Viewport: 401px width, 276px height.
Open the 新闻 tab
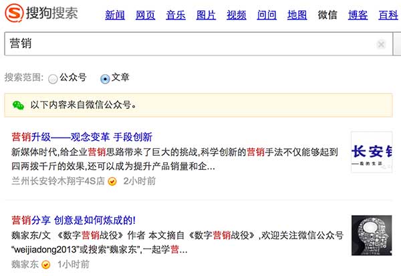115,15
